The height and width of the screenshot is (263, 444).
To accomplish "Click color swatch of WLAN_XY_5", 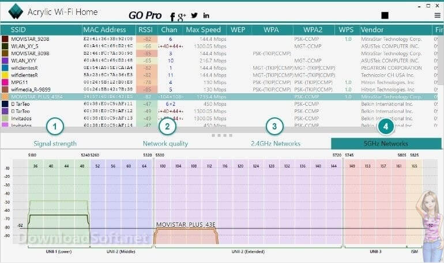I will (5, 46).
